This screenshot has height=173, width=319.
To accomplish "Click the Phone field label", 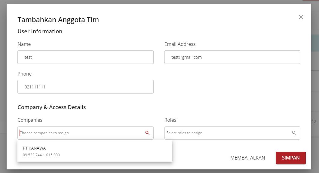I will [x=25, y=74].
